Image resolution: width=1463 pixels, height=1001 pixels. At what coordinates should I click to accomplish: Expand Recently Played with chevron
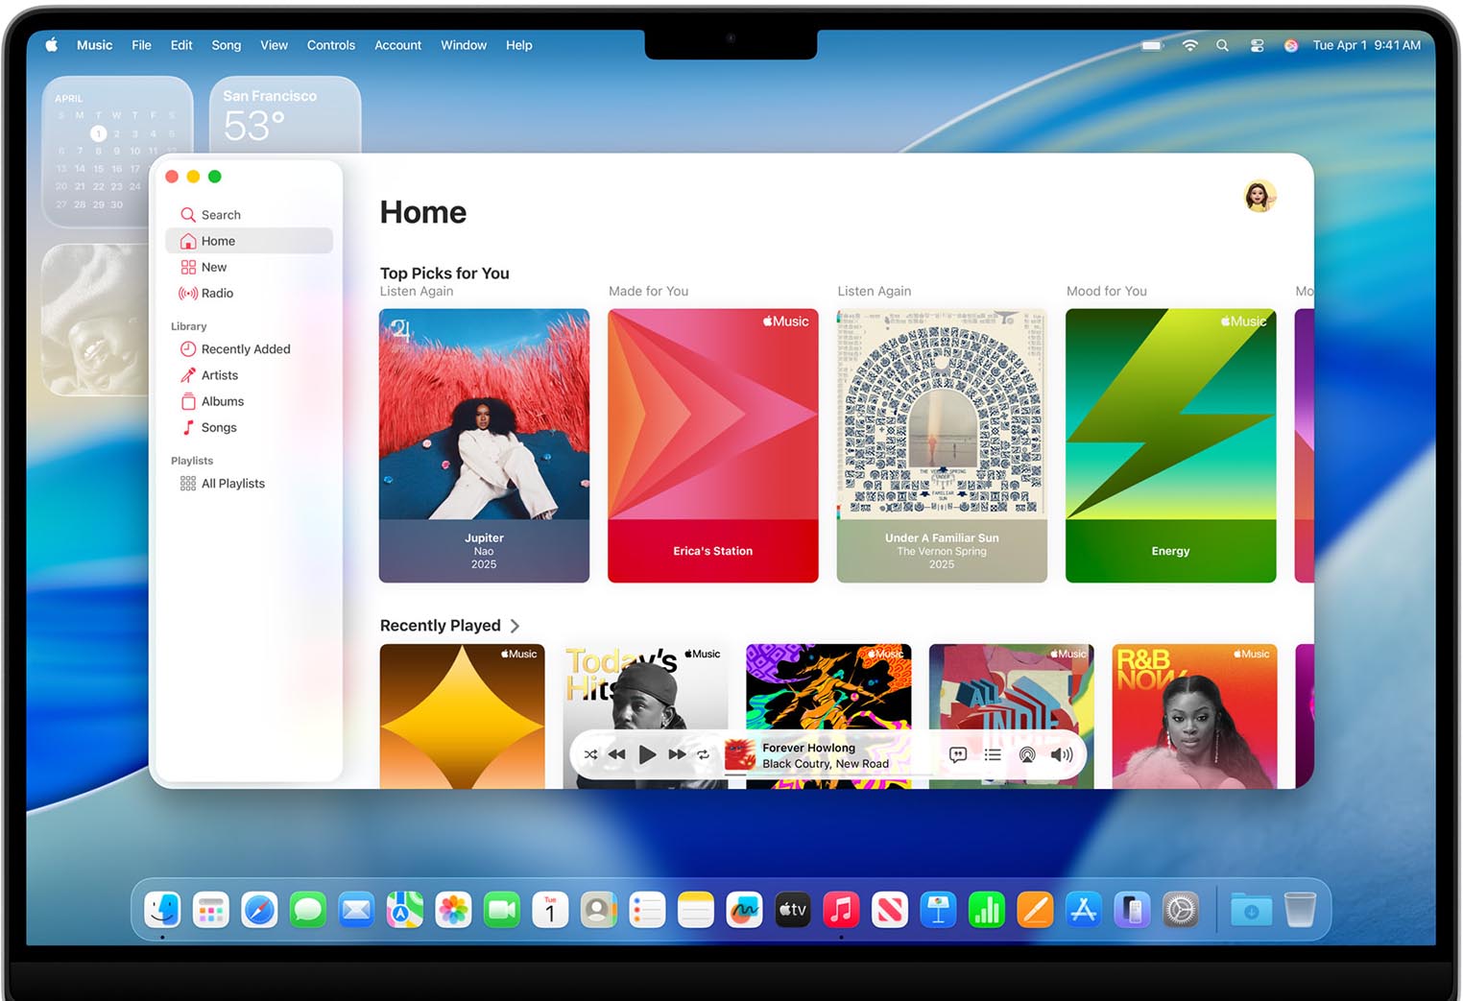[516, 626]
